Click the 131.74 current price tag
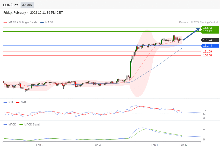Screen dimensions: 220x149 [x=210, y=40]
